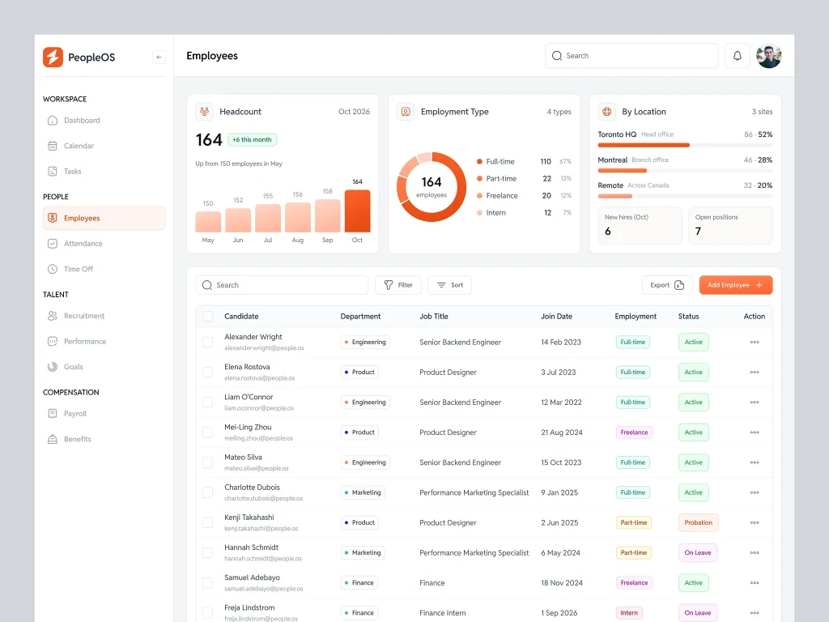829x622 pixels.
Task: Click the Toronto HQ progress bar
Action: point(685,145)
